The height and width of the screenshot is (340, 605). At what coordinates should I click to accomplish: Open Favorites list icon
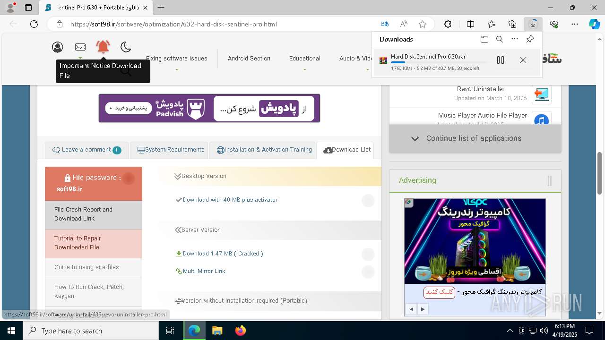(492, 24)
